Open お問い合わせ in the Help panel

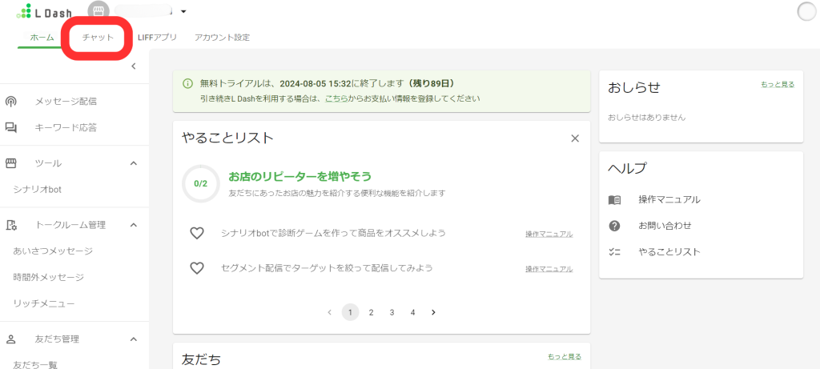(x=665, y=226)
